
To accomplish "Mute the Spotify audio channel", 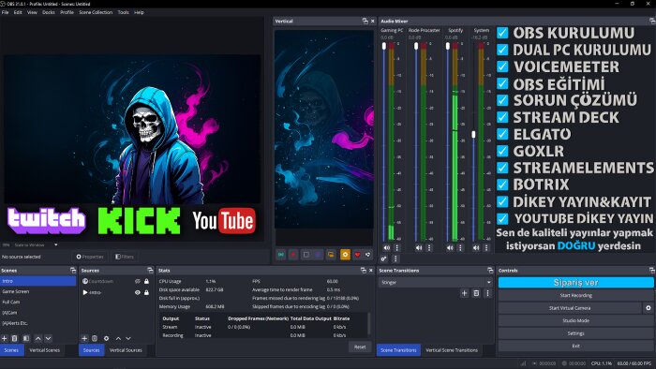I will (x=450, y=248).
